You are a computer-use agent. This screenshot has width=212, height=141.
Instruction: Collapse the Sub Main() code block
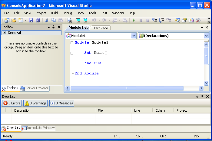point(72,53)
